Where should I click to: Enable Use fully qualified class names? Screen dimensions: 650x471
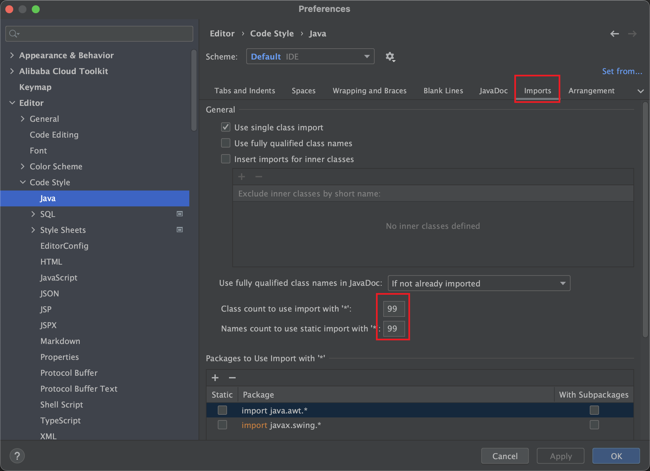(226, 143)
